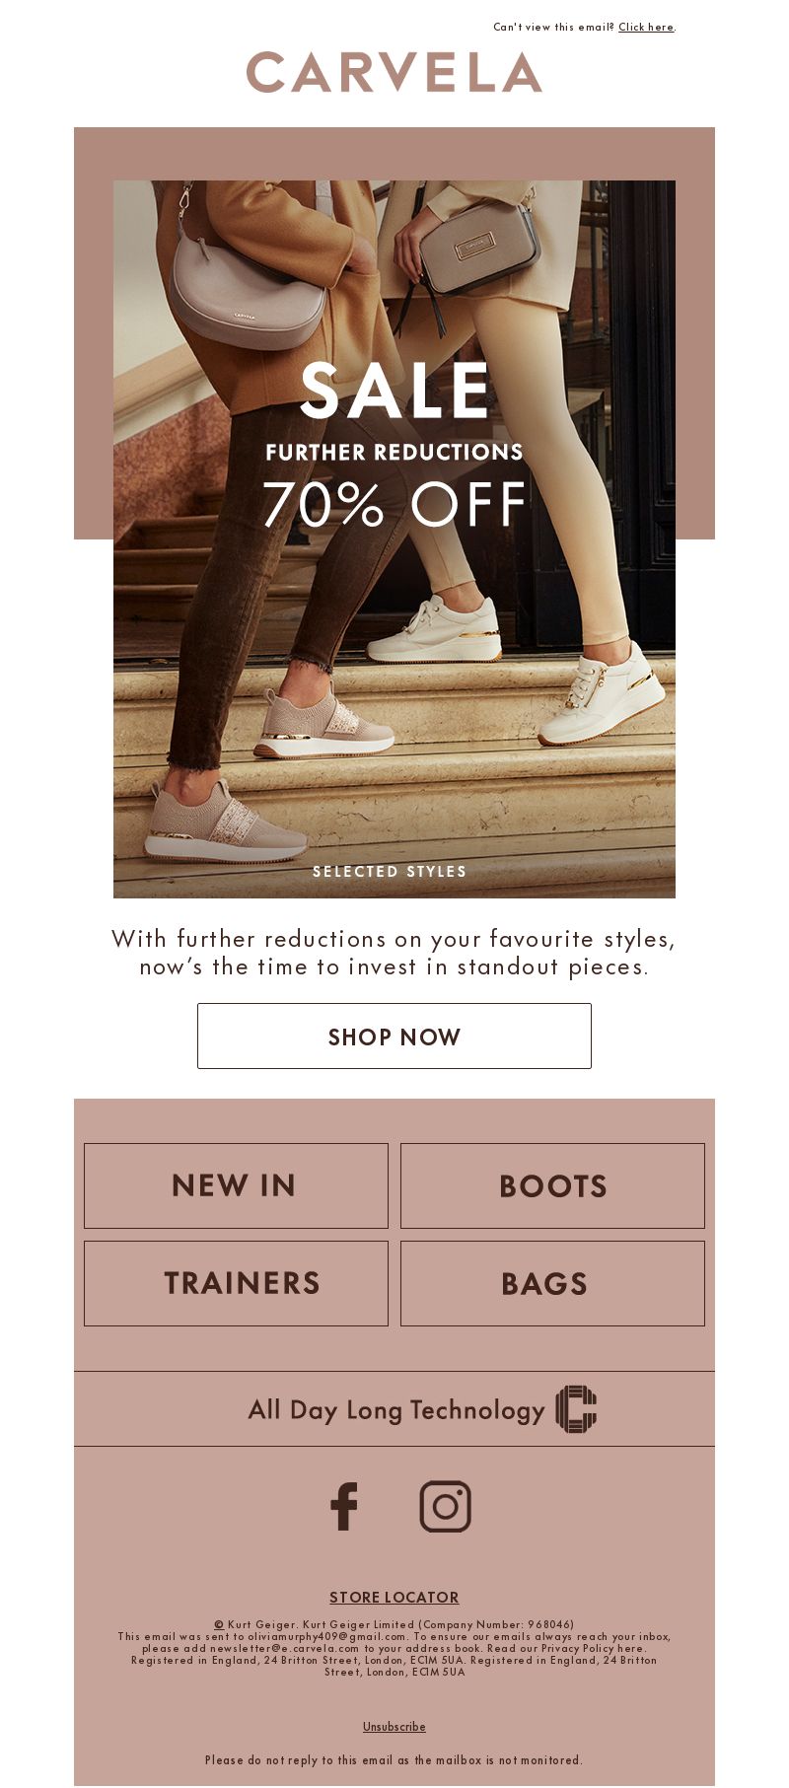Click the SELECTED STYLES caption
The width and height of the screenshot is (789, 1788).
tap(390, 871)
